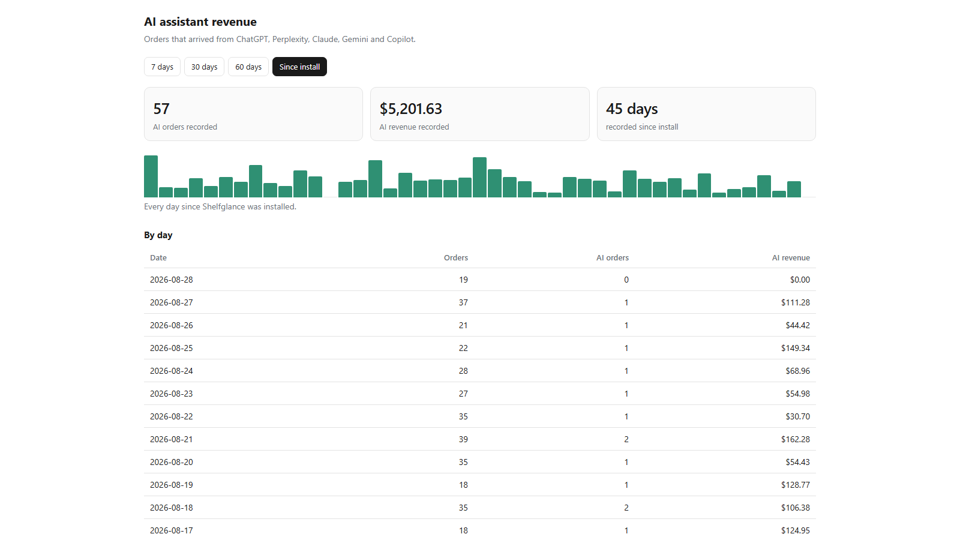This screenshot has width=960, height=540.
Task: Click the AI orders column header
Action: point(613,257)
